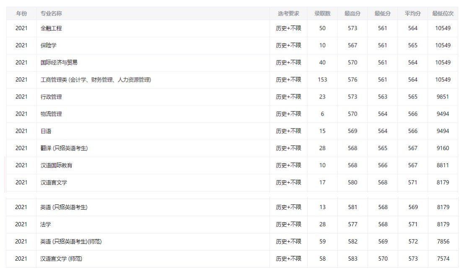The width and height of the screenshot is (464, 274).
Task: Click the 年份 column header
Action: click(21, 13)
